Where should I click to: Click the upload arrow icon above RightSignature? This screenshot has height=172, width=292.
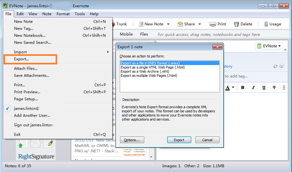pyautogui.click(x=23, y=143)
